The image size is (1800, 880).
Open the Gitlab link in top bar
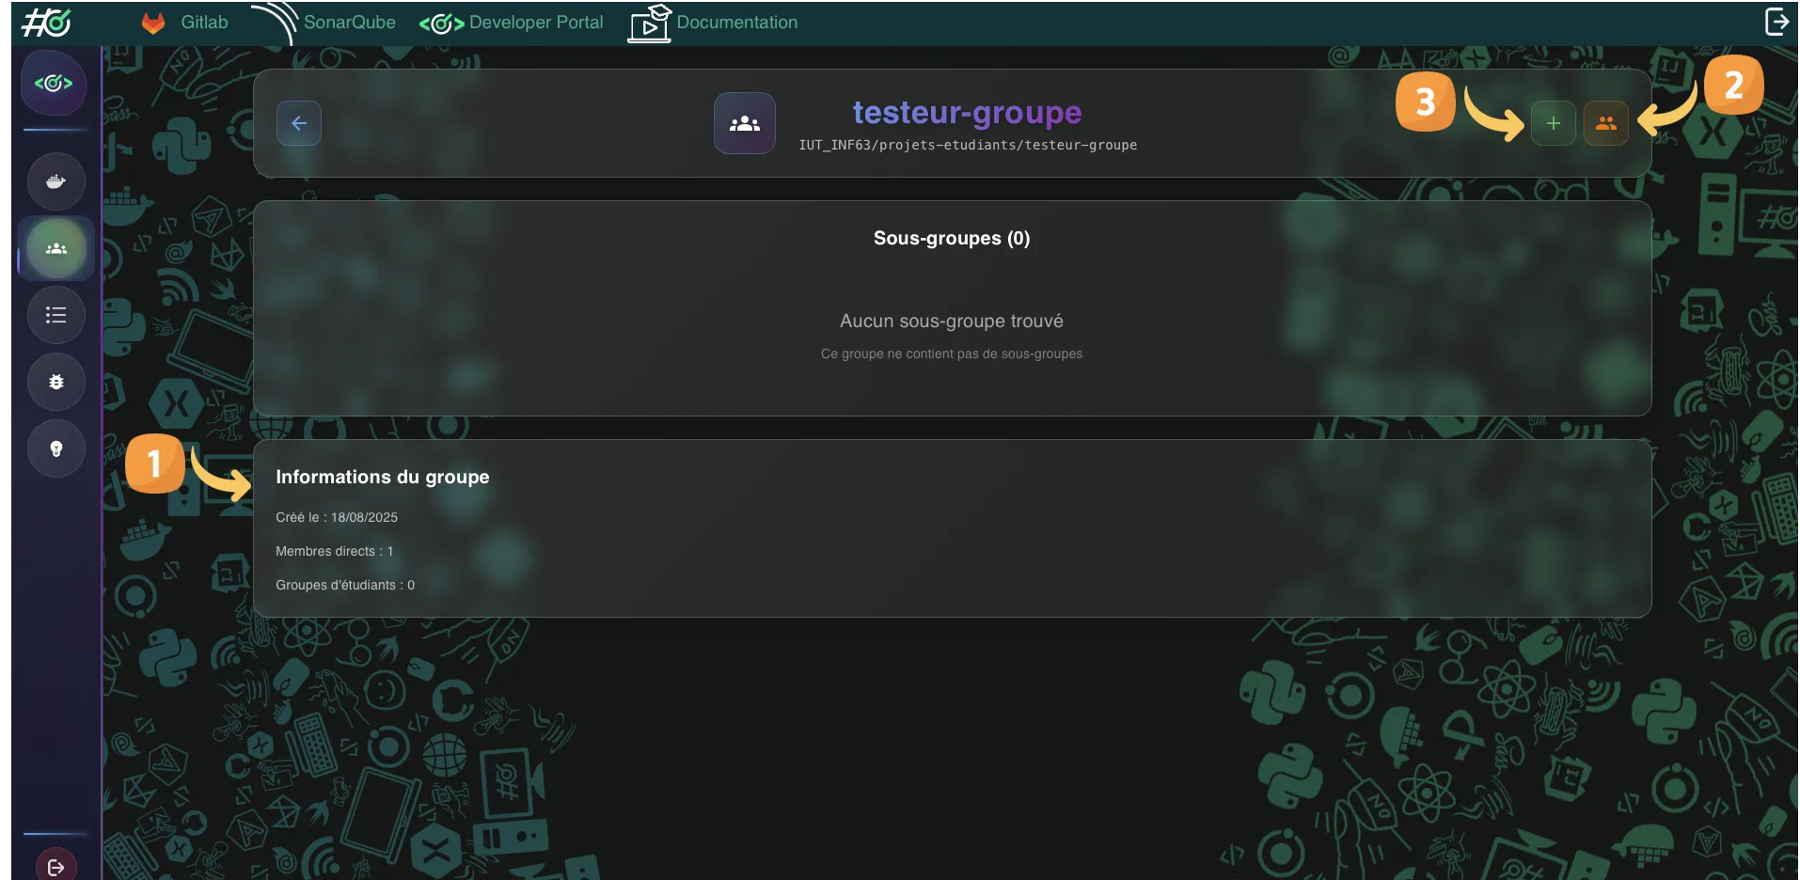(185, 23)
